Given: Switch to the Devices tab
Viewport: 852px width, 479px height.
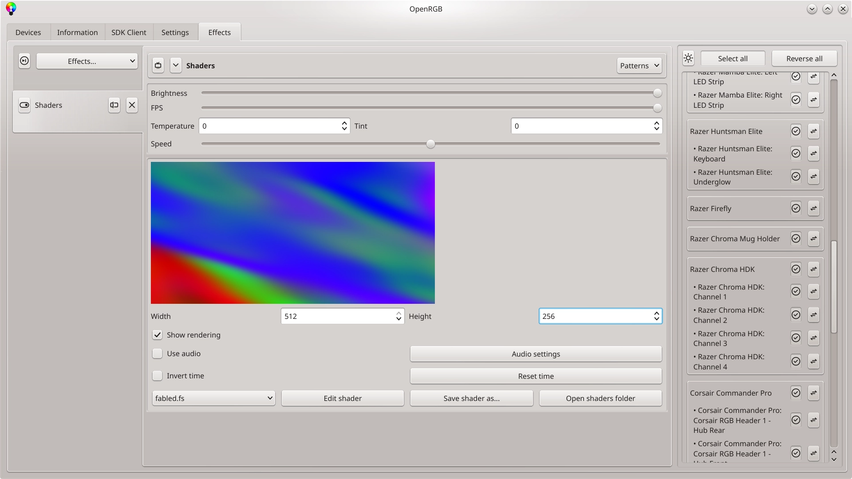Looking at the screenshot, I should 28,32.
